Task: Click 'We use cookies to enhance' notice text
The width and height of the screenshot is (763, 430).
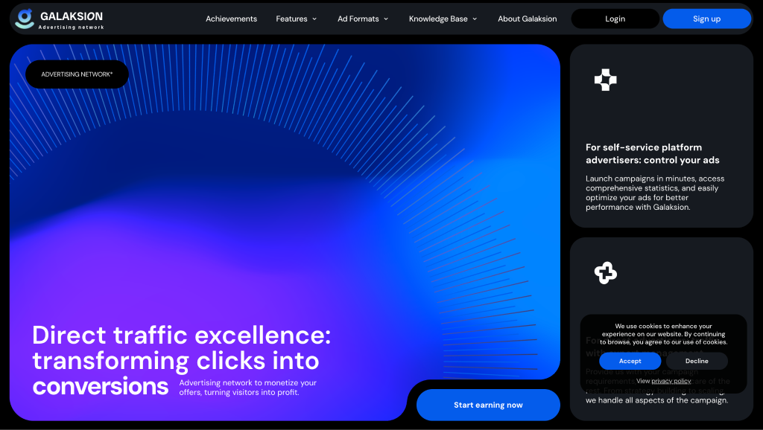Action: (x=663, y=334)
